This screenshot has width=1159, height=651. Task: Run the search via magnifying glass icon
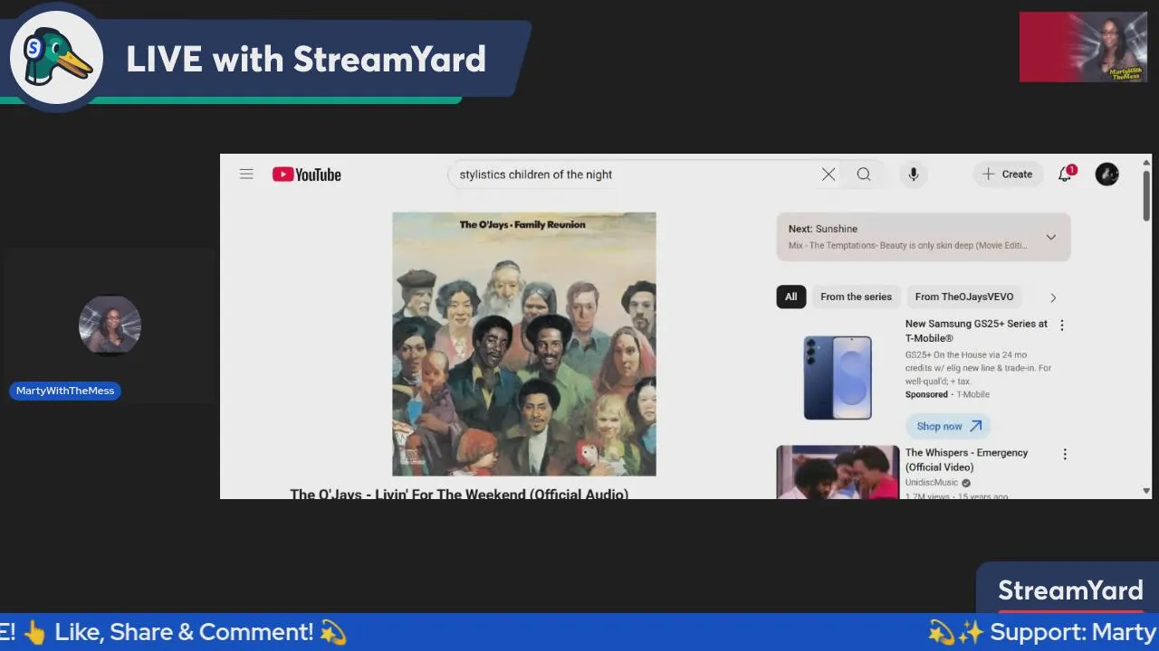tap(864, 175)
